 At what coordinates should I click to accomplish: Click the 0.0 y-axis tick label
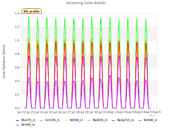point(17,108)
